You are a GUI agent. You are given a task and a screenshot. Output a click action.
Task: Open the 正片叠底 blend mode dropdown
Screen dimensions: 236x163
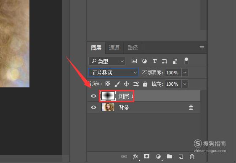pyautogui.click(x=113, y=73)
